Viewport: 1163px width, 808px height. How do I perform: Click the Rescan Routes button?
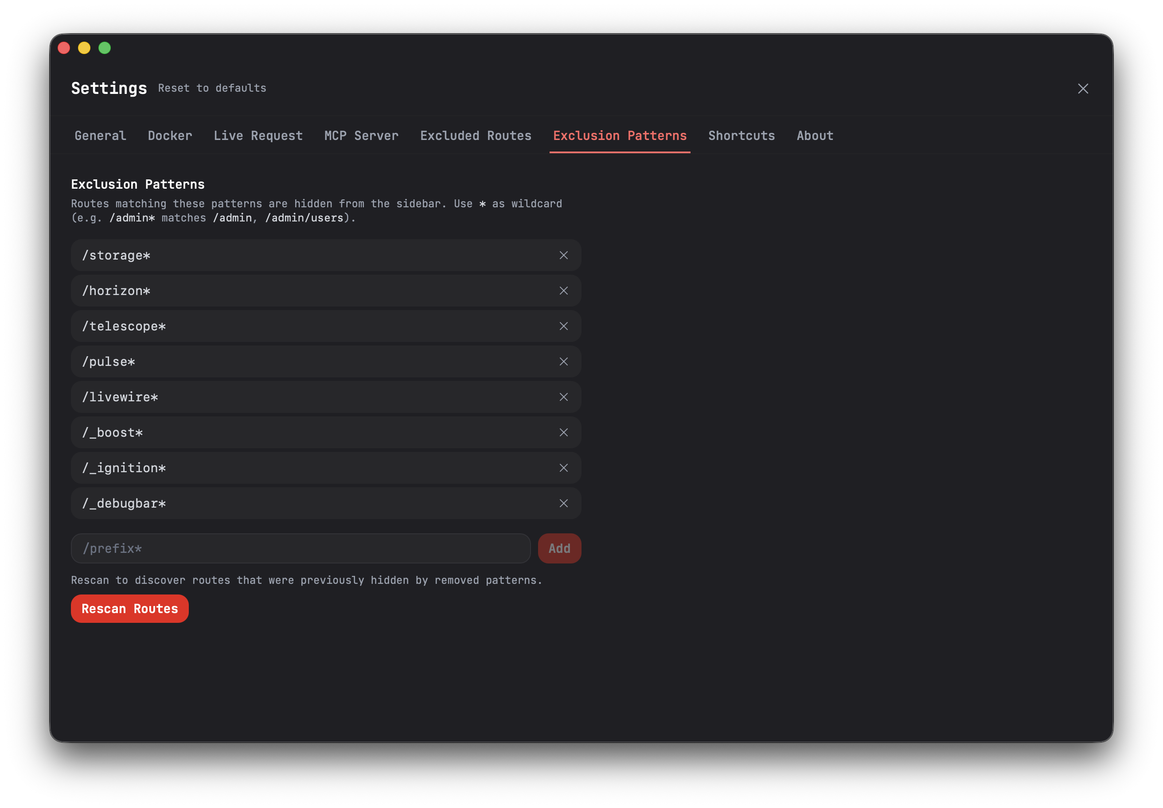130,609
